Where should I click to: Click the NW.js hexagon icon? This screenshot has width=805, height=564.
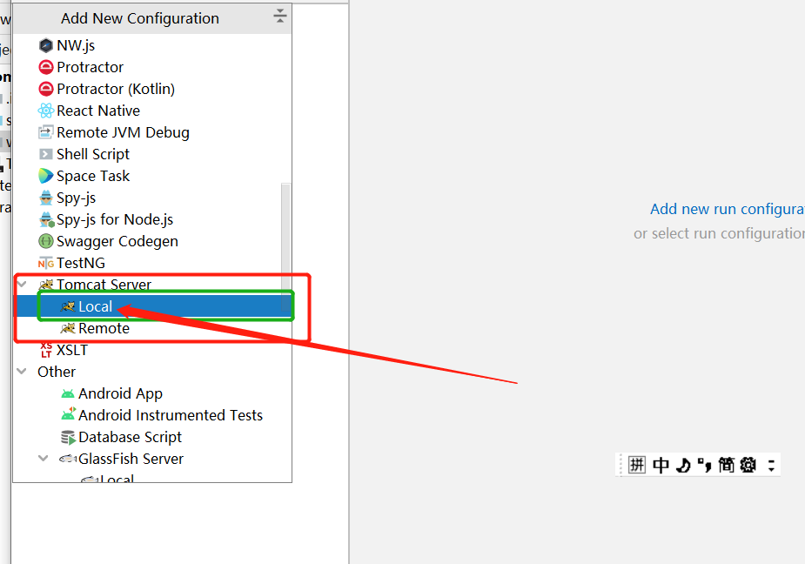click(x=46, y=46)
